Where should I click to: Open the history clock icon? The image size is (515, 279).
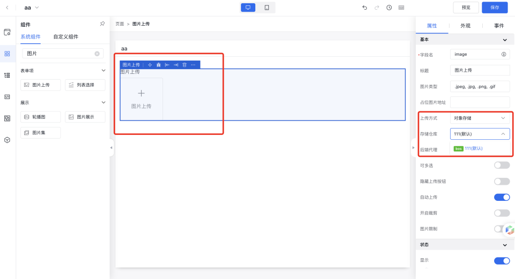pyautogui.click(x=389, y=7)
